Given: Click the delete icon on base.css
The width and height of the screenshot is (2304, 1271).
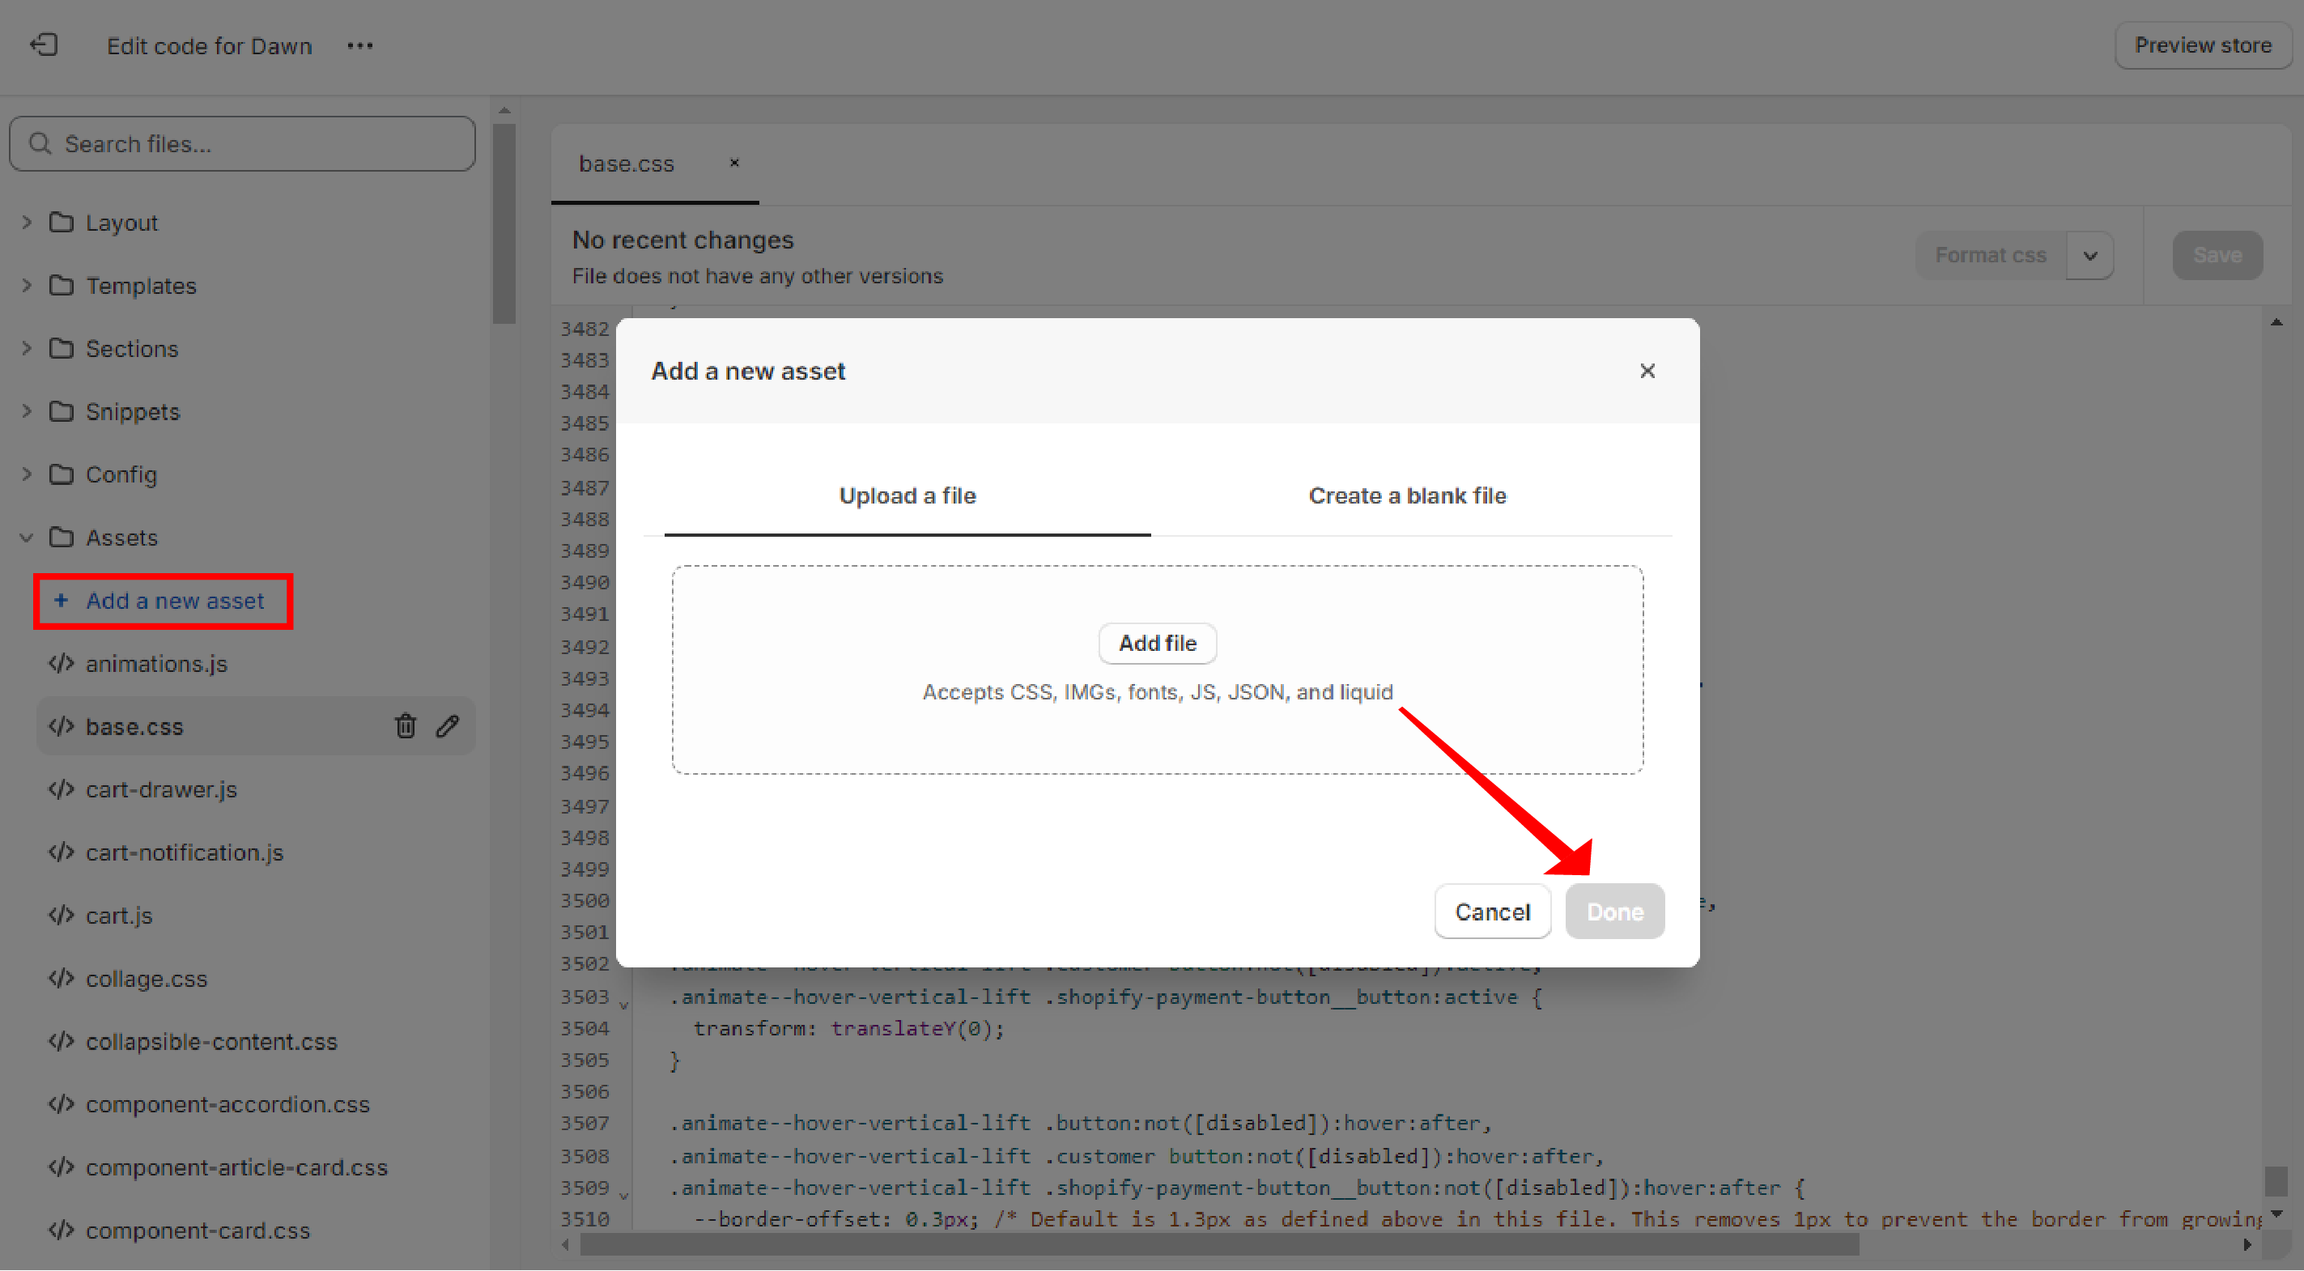Looking at the screenshot, I should point(406,726).
